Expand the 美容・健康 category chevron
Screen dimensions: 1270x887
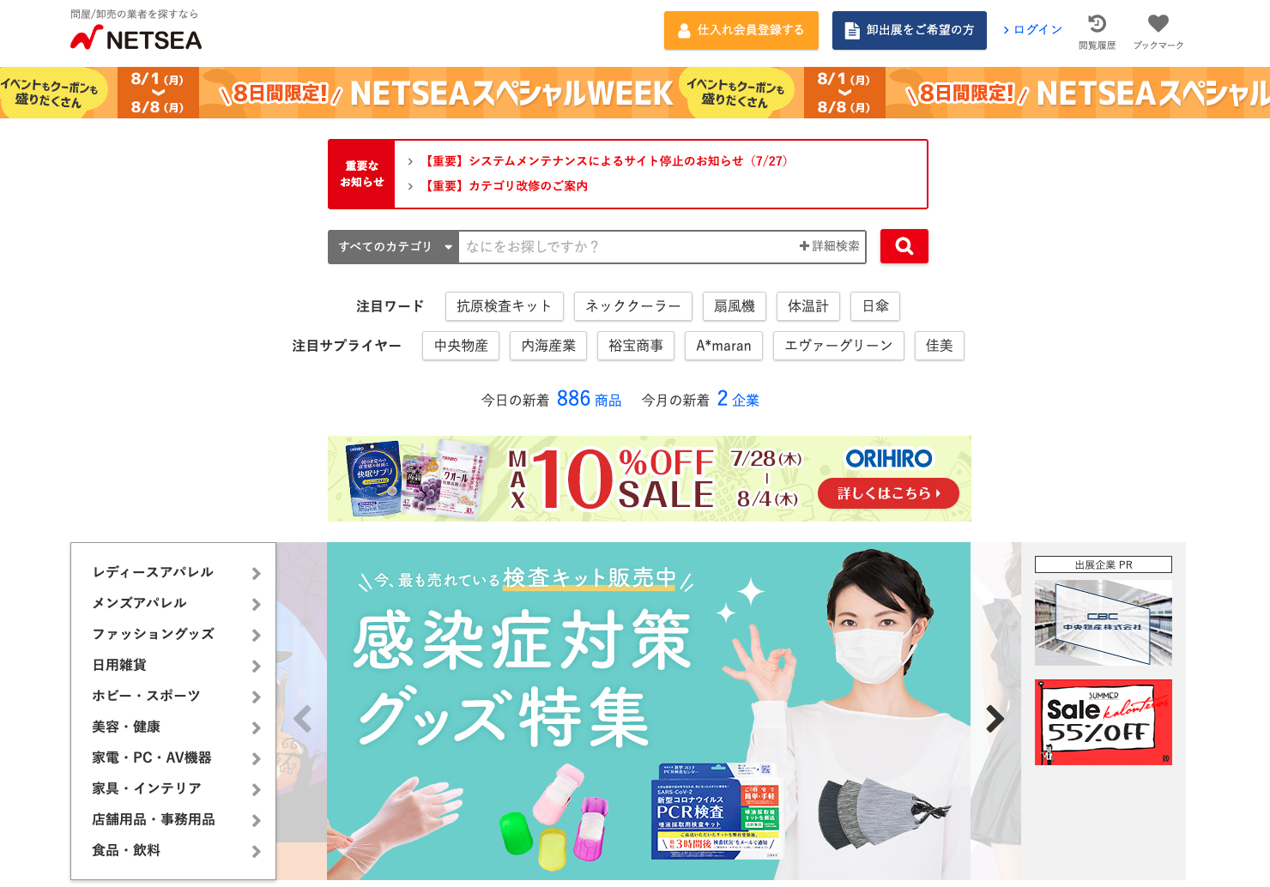256,727
